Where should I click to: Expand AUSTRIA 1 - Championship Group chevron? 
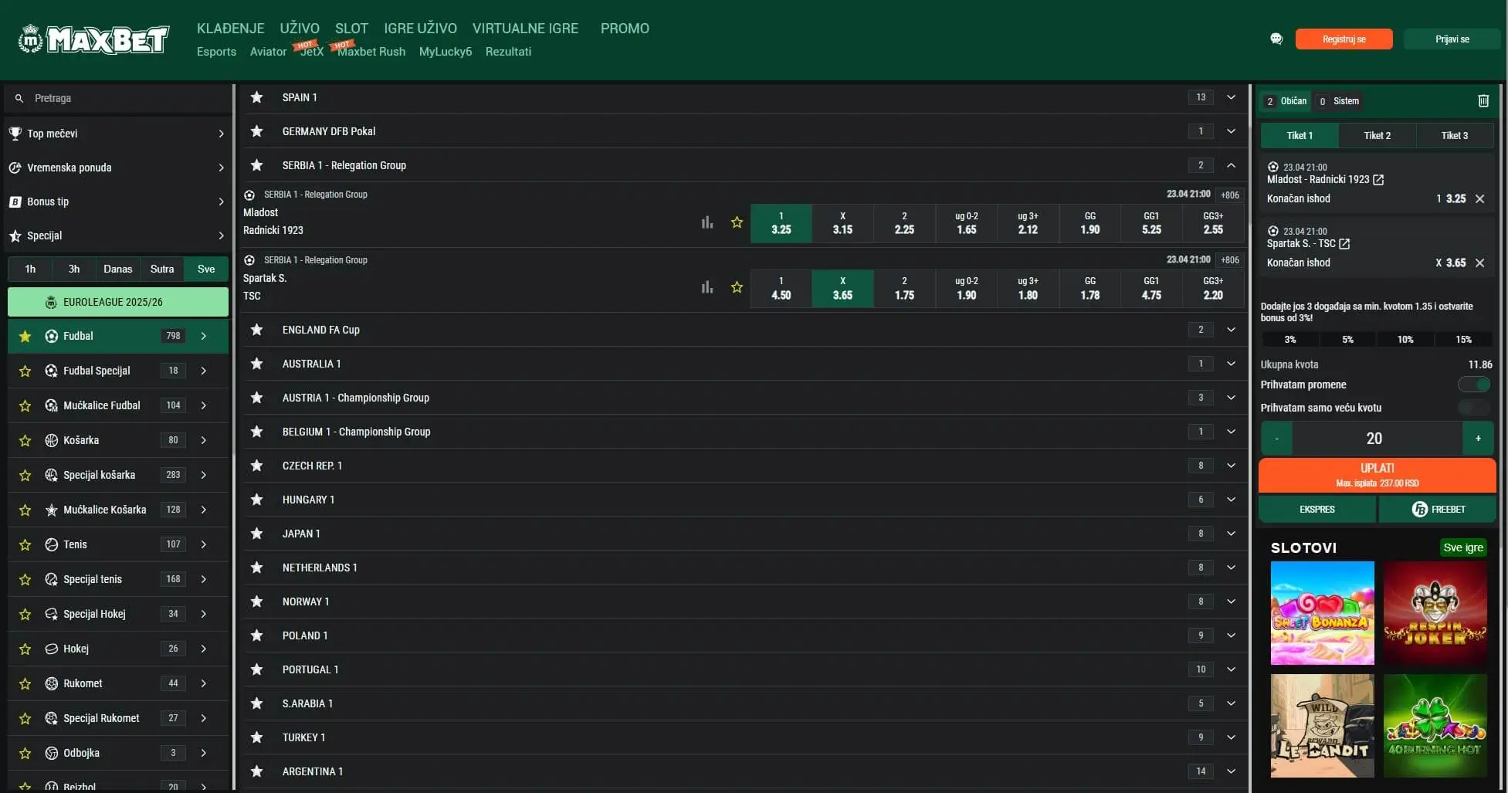tap(1231, 398)
